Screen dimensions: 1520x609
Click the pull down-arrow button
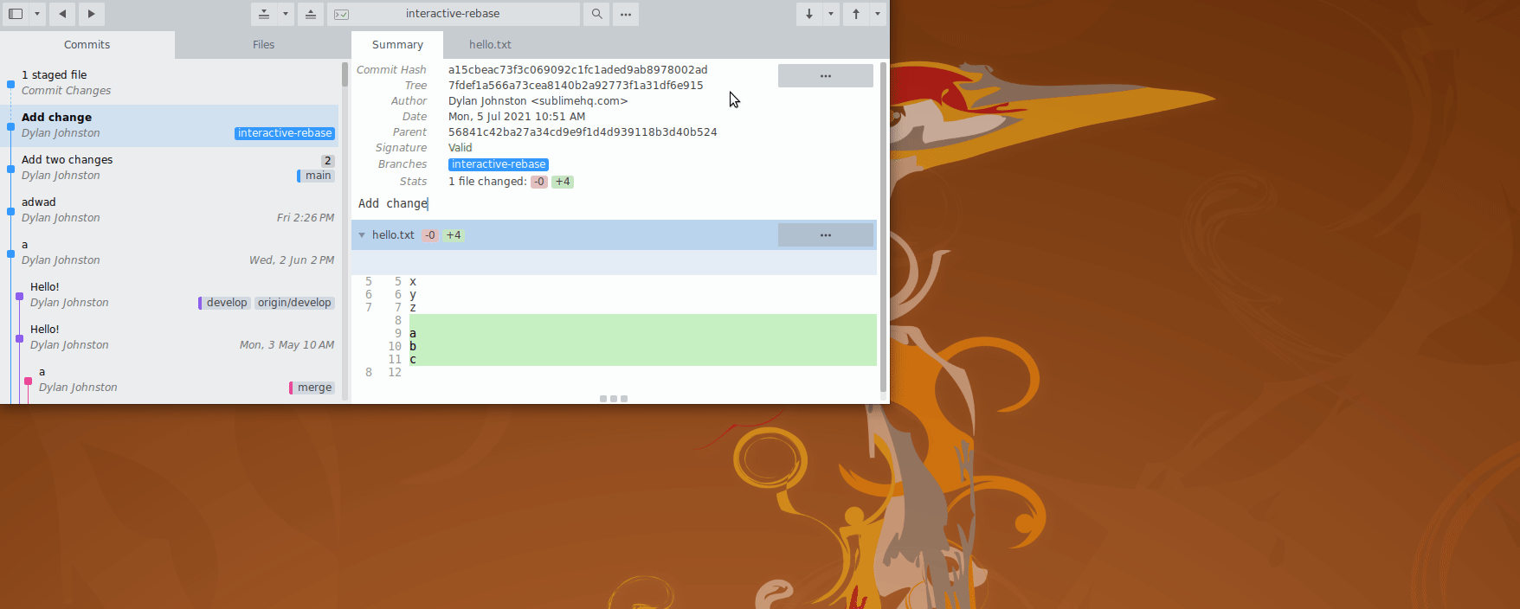coord(809,14)
